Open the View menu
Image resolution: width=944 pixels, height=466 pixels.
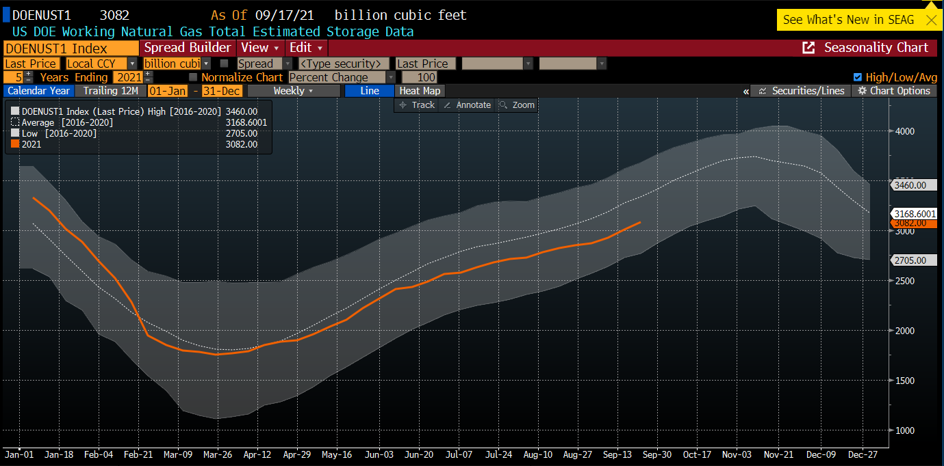tap(259, 48)
